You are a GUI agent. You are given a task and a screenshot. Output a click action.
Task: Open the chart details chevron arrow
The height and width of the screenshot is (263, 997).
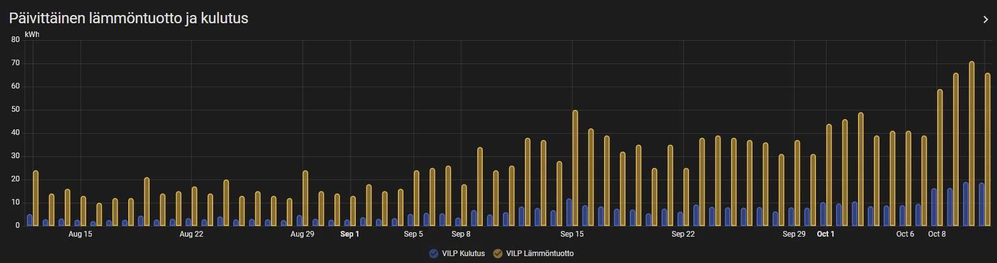(x=985, y=19)
